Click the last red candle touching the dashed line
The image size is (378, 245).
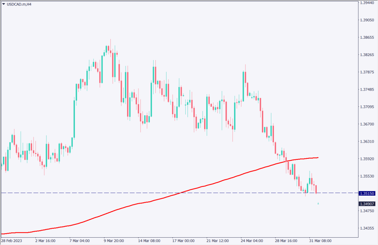pos(316,189)
